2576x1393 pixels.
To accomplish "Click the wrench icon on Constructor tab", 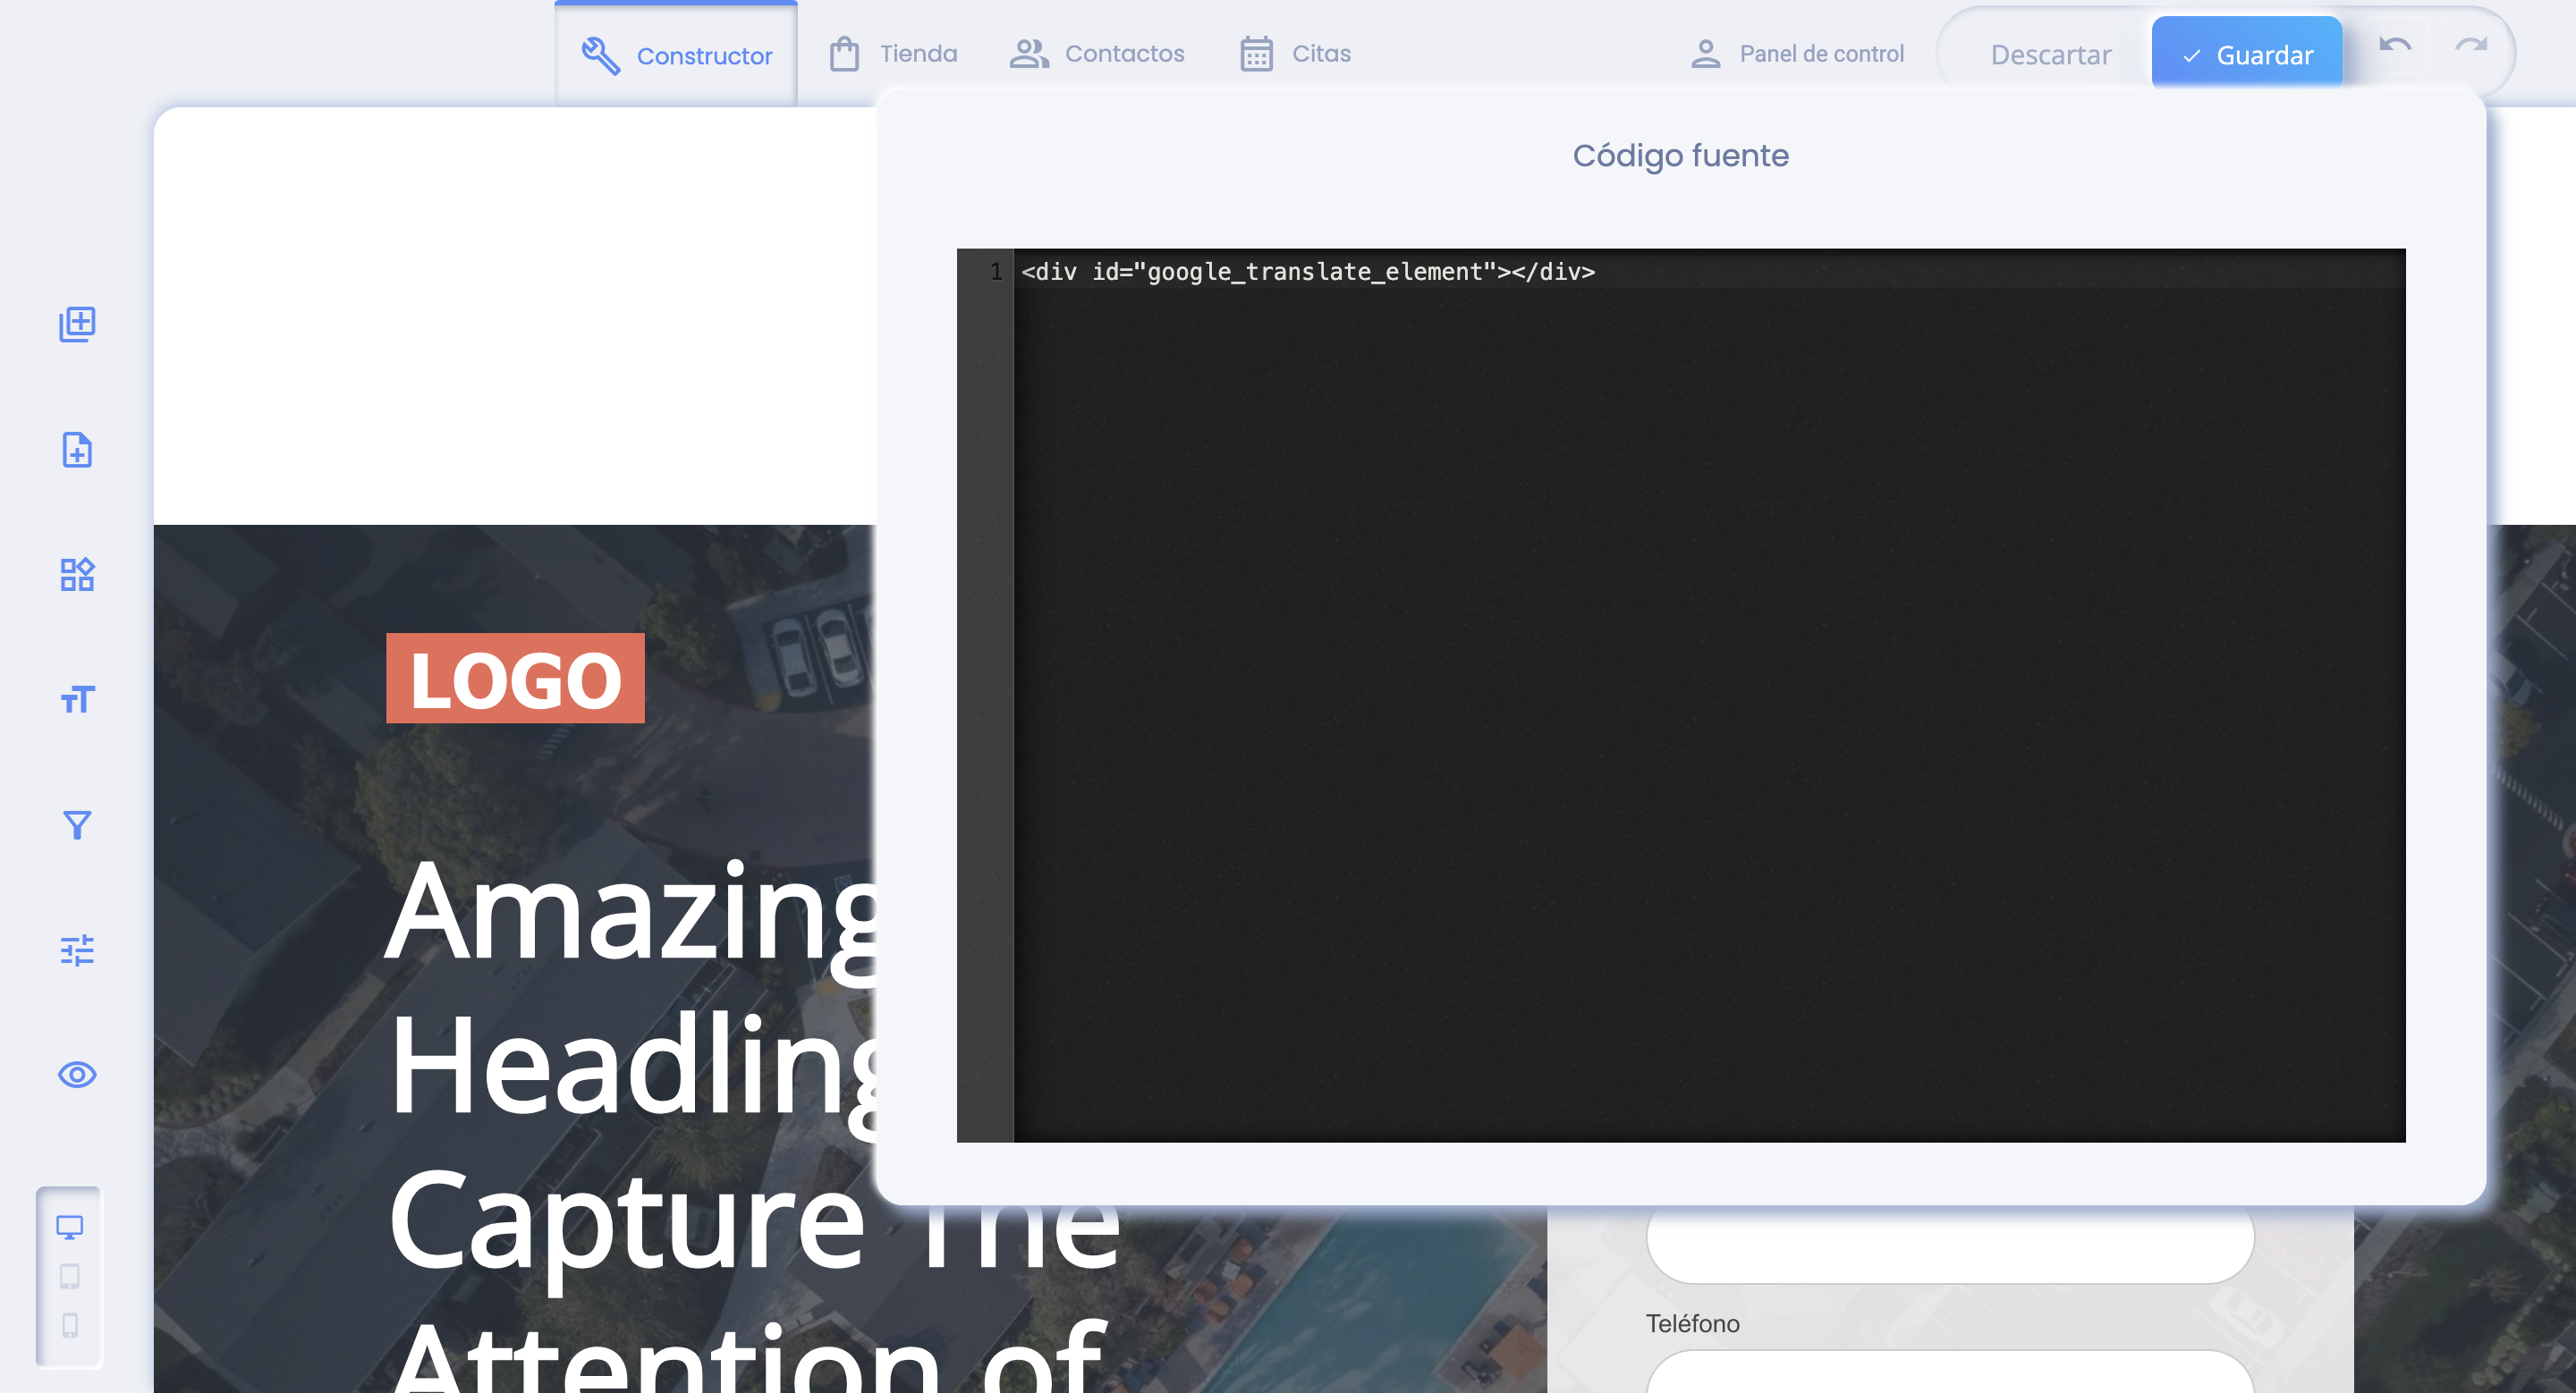I will pyautogui.click(x=600, y=55).
